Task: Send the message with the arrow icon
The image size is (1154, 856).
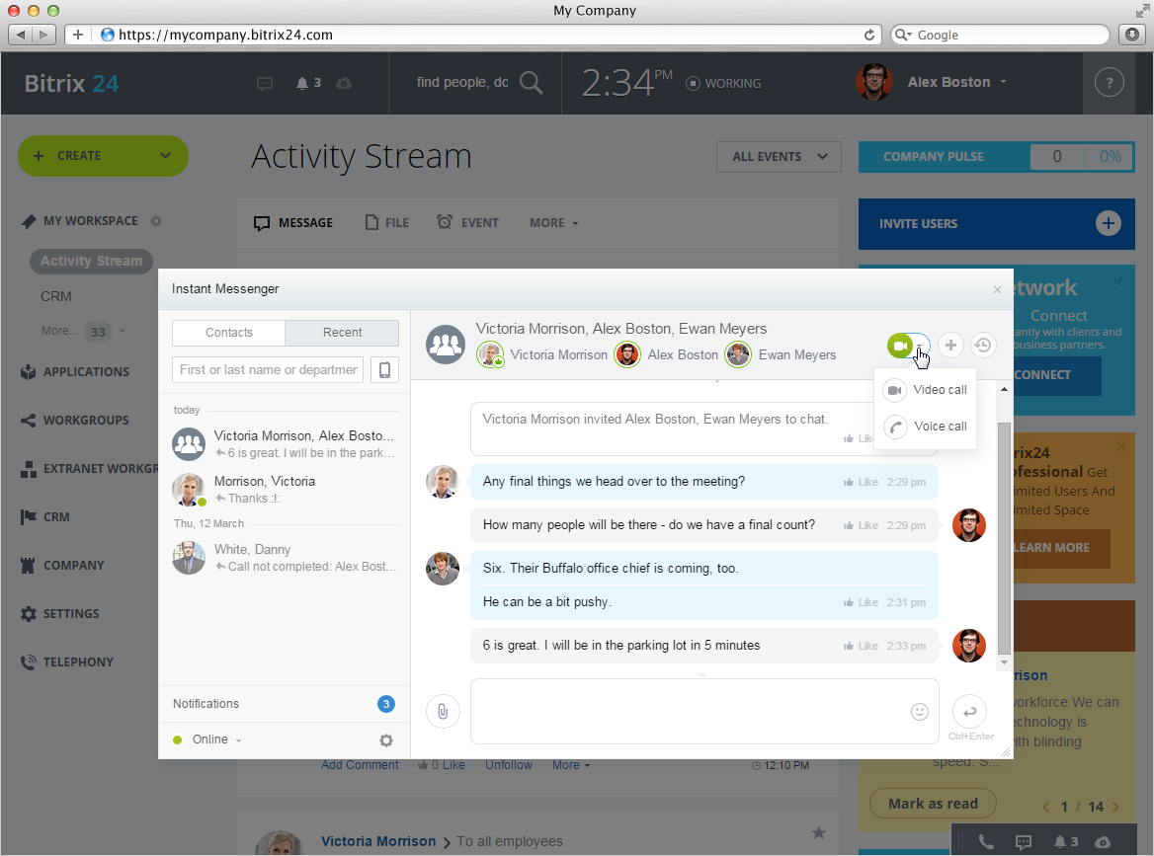Action: pyautogui.click(x=969, y=711)
